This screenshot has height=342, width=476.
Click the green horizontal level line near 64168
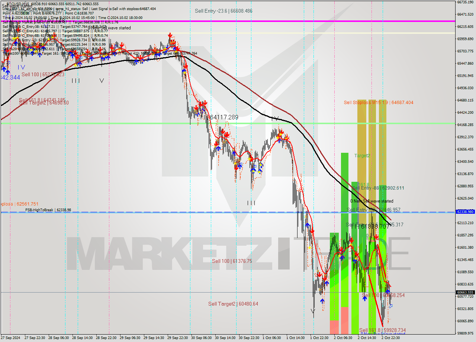[x=228, y=123]
